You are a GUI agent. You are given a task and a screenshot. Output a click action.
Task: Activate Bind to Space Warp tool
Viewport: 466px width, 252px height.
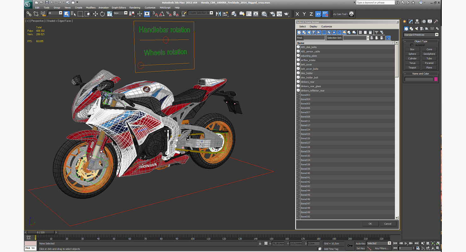(x=43, y=14)
